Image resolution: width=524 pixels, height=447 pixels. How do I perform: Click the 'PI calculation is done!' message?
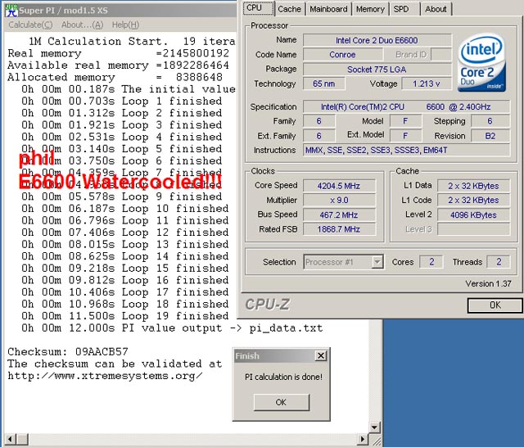(284, 377)
